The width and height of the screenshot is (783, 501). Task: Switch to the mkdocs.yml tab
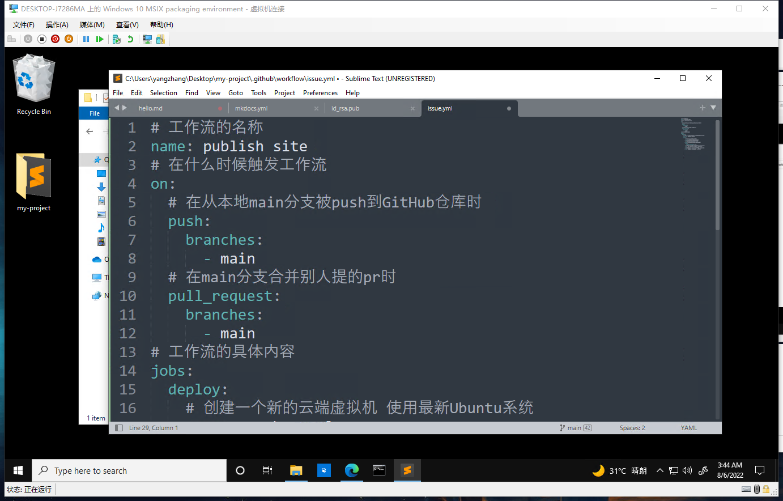[x=252, y=108]
